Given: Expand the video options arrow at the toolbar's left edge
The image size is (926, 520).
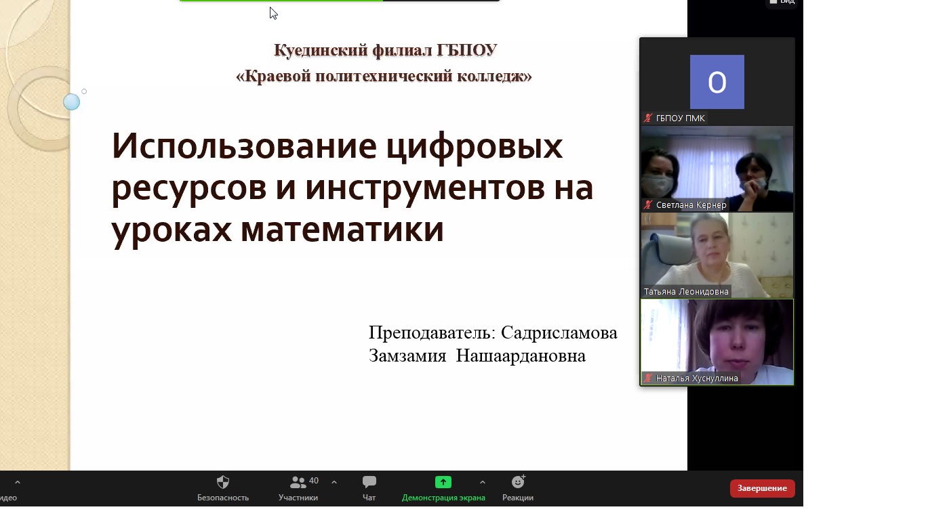Looking at the screenshot, I should 18,482.
